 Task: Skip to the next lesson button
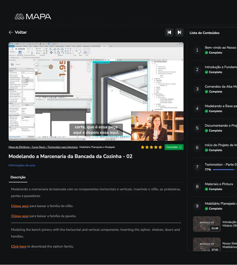[x=180, y=32]
